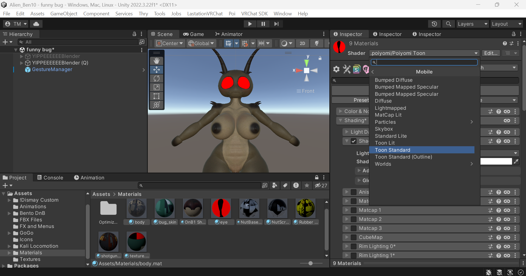The height and width of the screenshot is (276, 526).
Task: Open the Layers dropdown
Action: 472,24
